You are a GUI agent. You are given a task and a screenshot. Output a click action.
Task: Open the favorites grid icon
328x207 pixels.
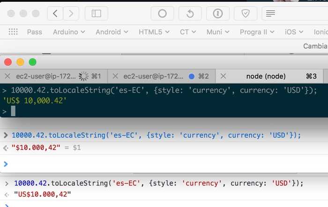point(13,32)
